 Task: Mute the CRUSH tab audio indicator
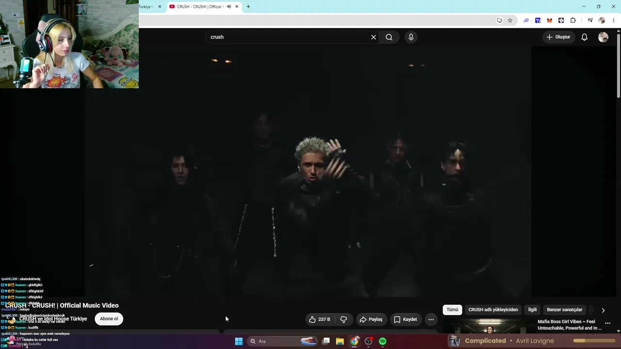(x=229, y=7)
